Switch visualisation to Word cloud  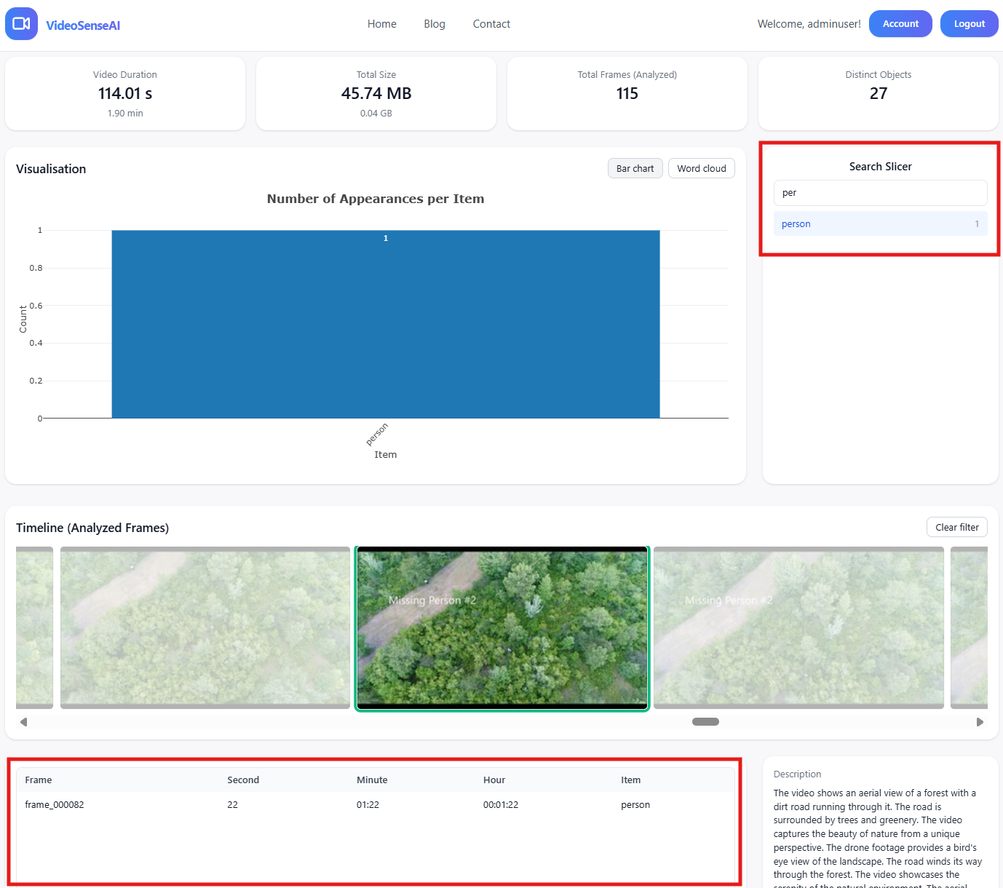pyautogui.click(x=701, y=168)
